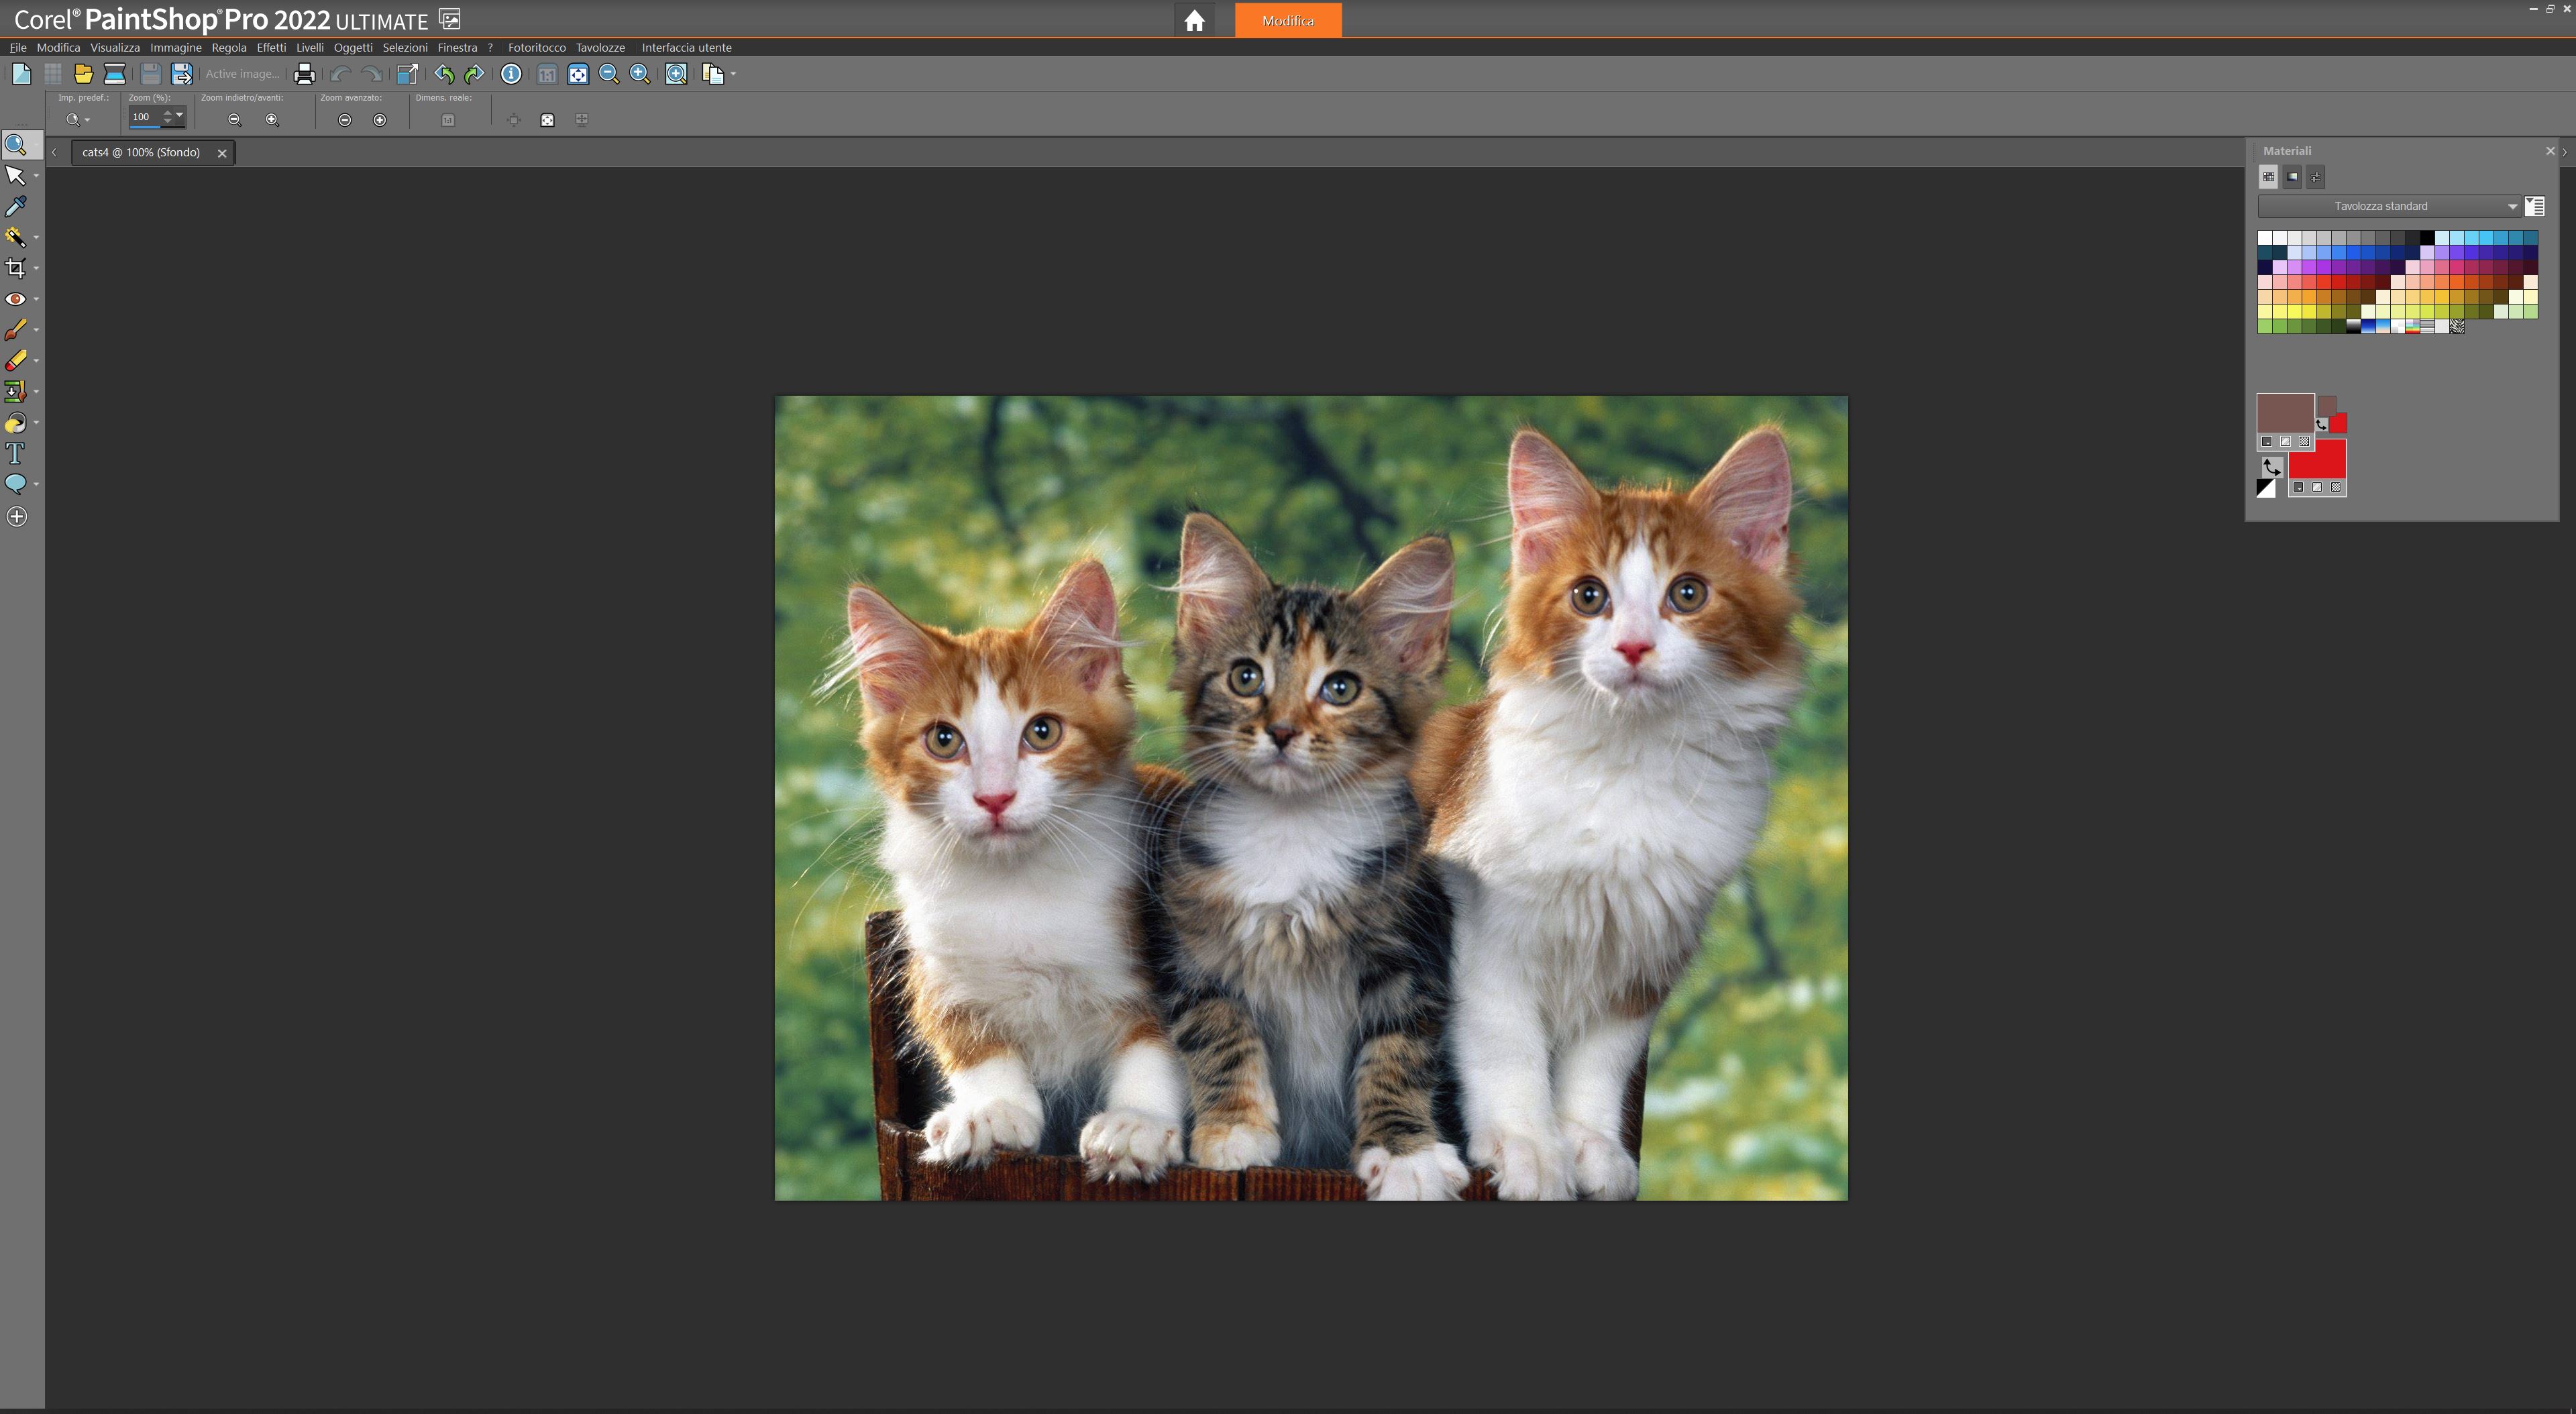Switch Materials panel to swatches view

tap(2269, 177)
